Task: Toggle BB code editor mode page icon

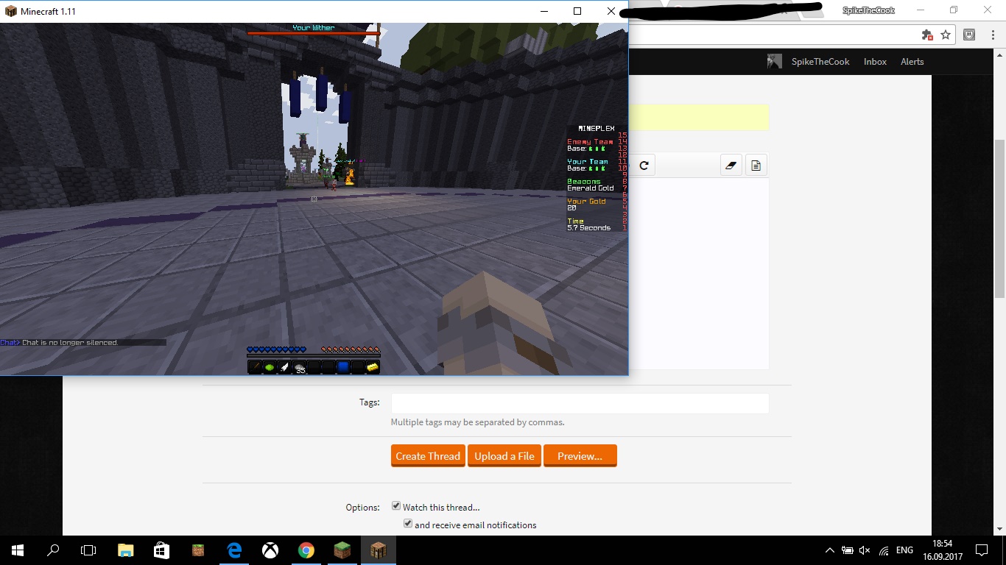Action: (756, 166)
